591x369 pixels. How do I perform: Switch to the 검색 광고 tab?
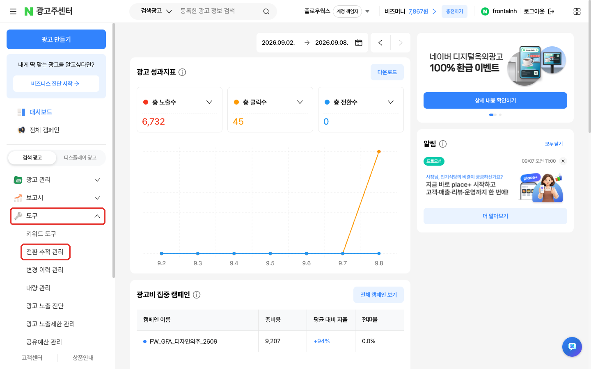[x=32, y=158]
